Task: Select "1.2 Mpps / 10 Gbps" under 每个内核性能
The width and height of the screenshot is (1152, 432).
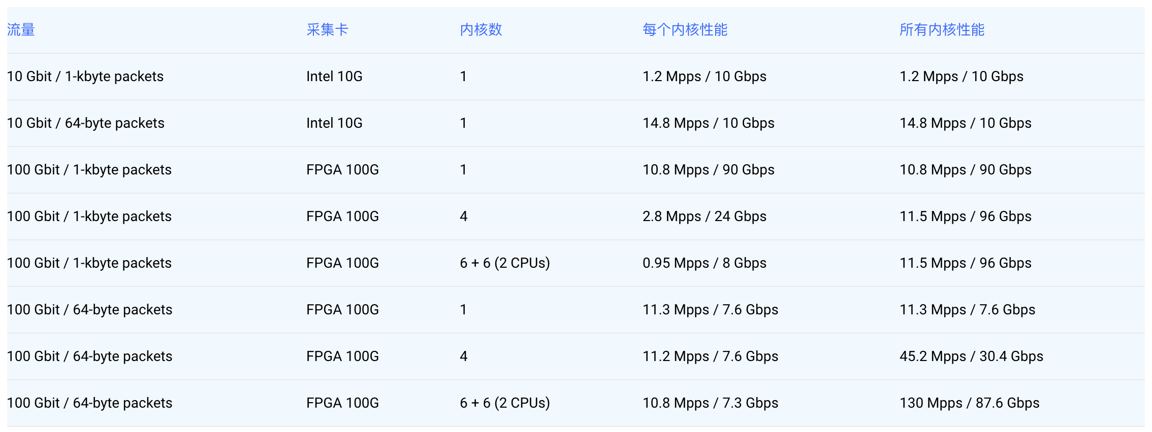Action: point(704,77)
